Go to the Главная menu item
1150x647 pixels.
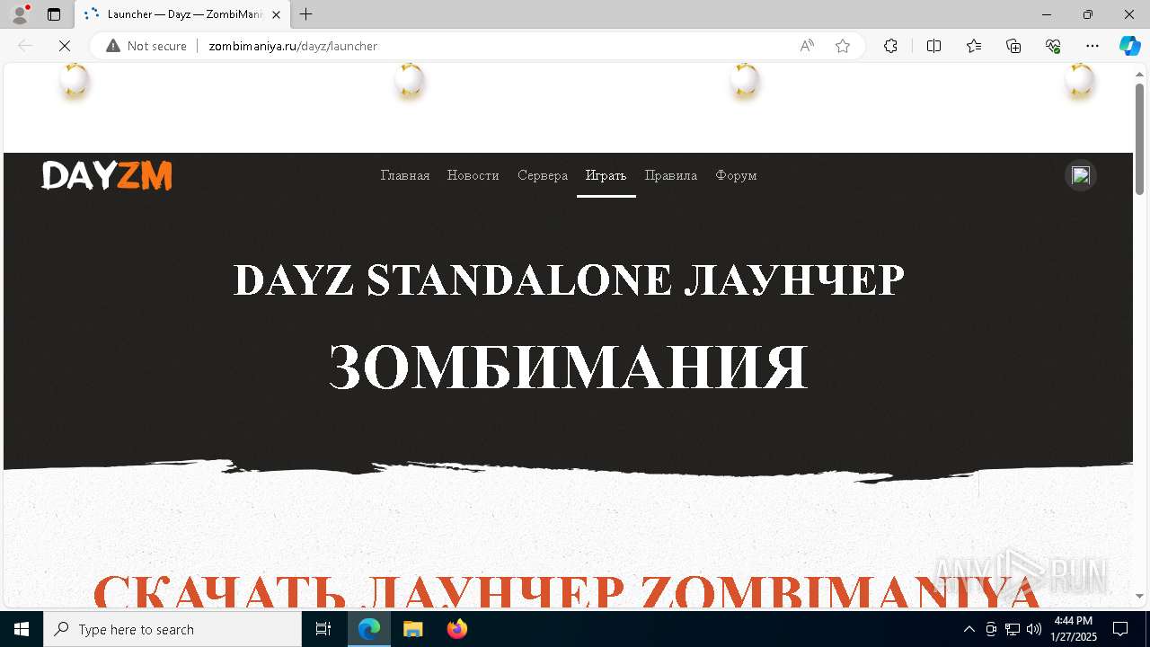coord(405,175)
